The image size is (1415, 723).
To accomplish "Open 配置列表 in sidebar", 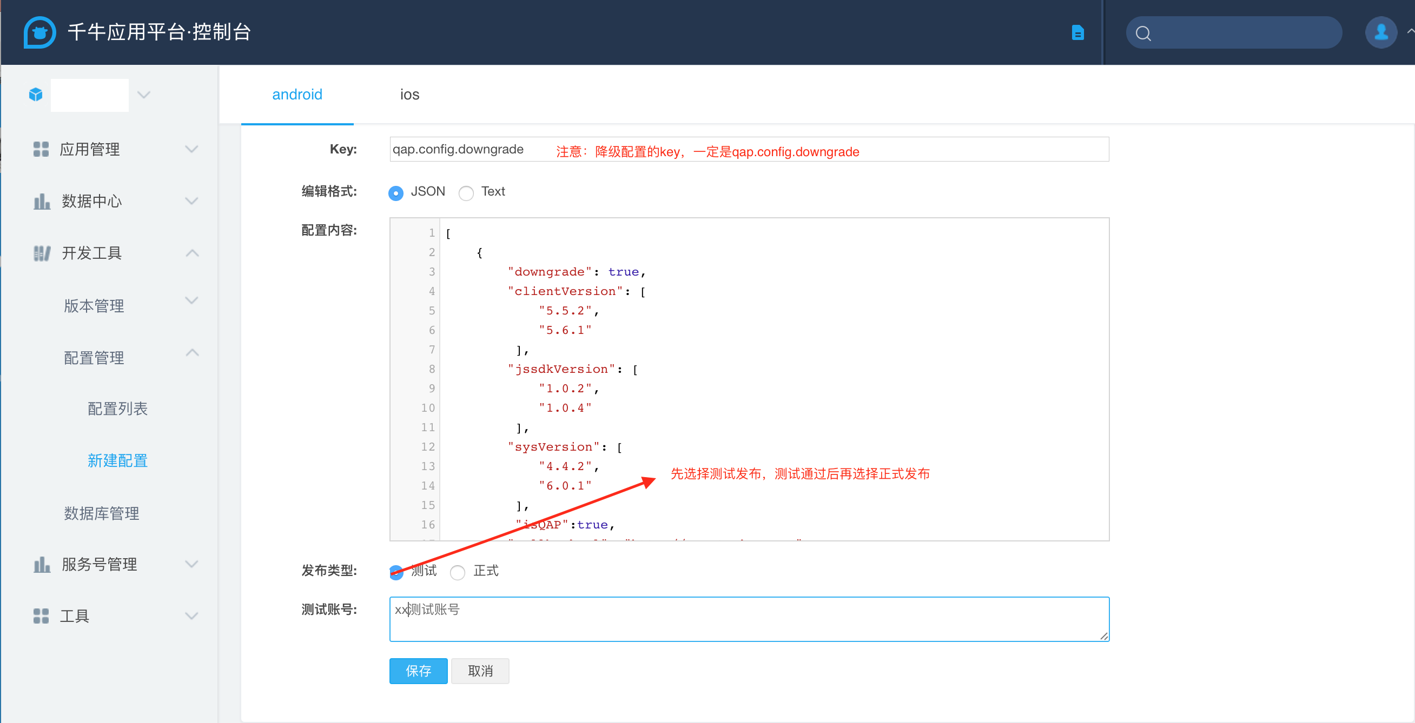I will (117, 409).
